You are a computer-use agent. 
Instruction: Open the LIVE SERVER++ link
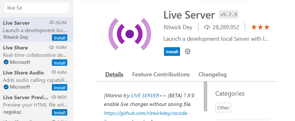click(148, 96)
